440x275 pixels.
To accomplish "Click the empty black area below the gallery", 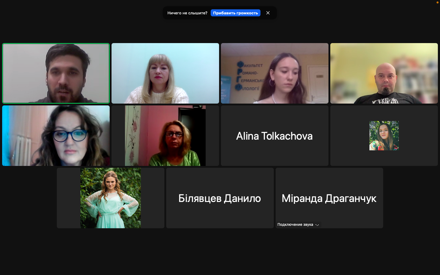I will (x=220, y=251).
